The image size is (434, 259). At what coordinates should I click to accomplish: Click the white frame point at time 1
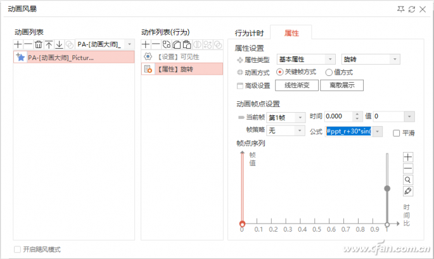pyautogui.click(x=387, y=224)
